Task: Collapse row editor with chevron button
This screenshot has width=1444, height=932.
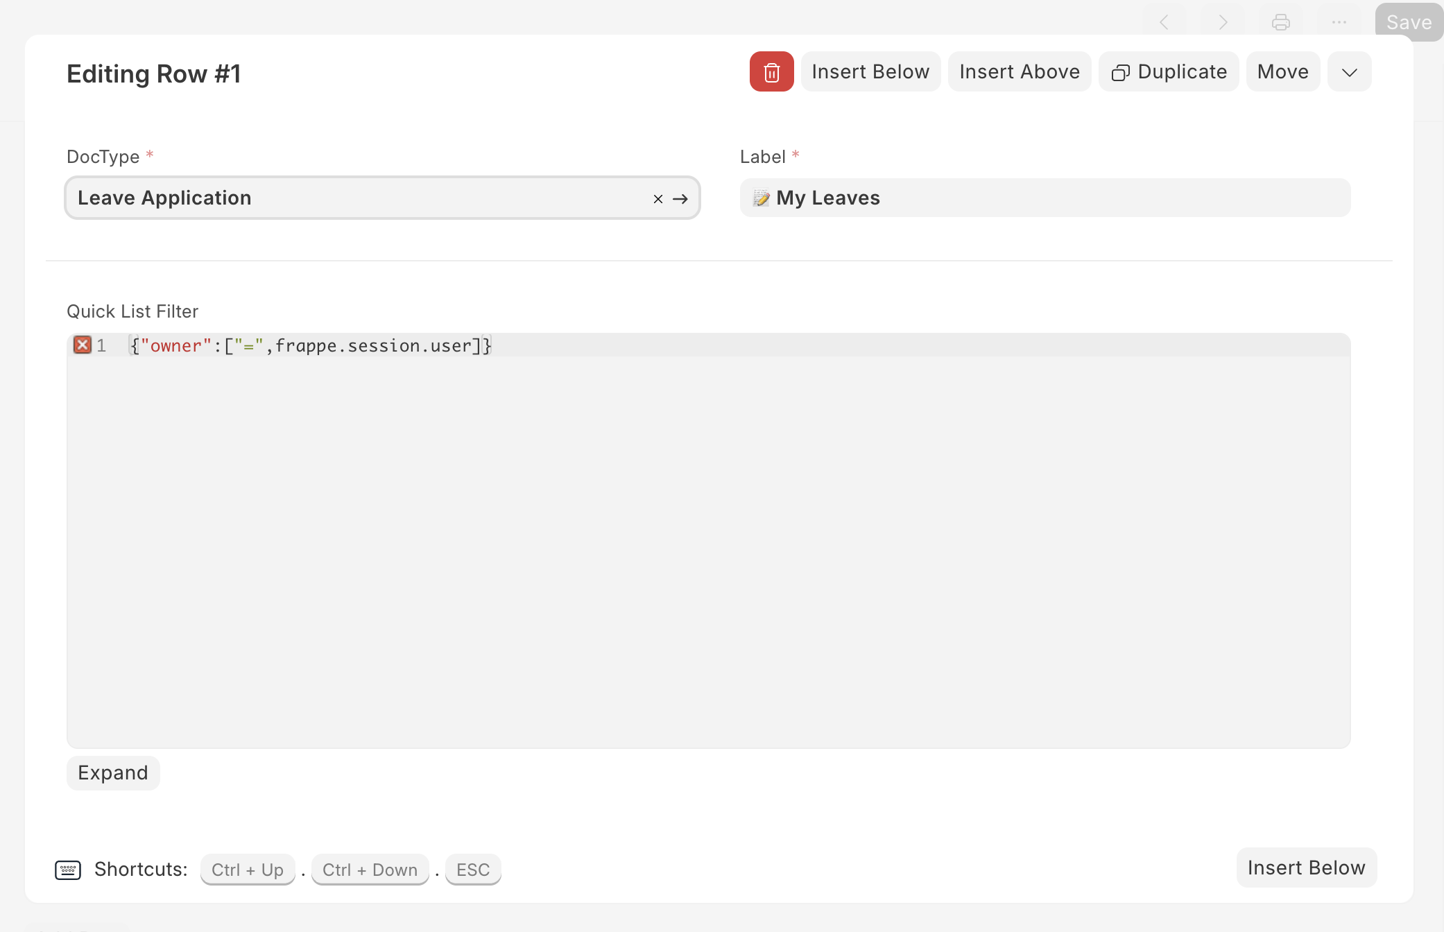Action: (x=1349, y=71)
